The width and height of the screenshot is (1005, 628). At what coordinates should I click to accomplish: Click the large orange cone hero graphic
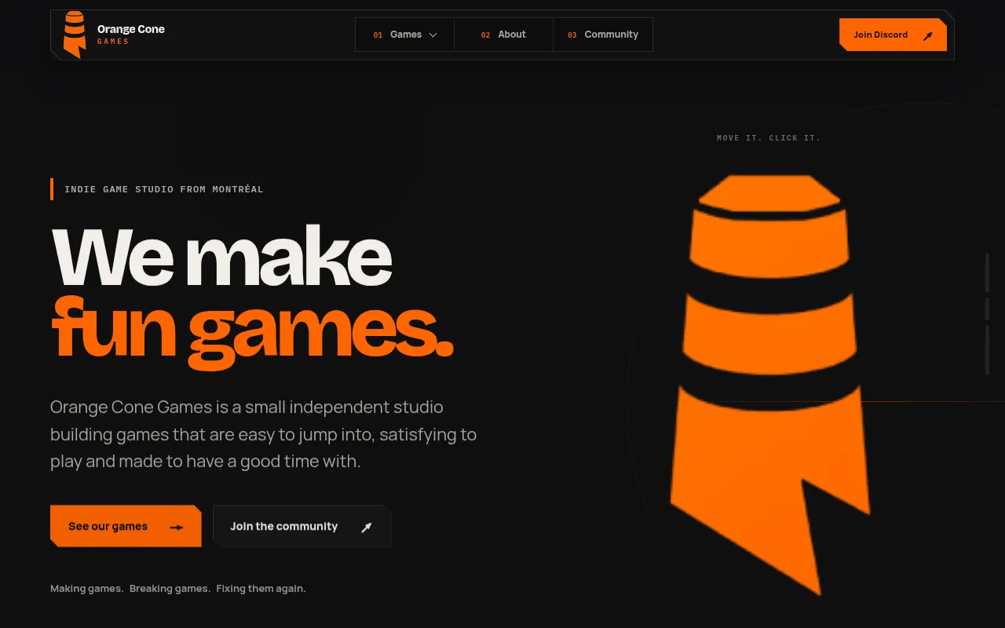(770, 385)
